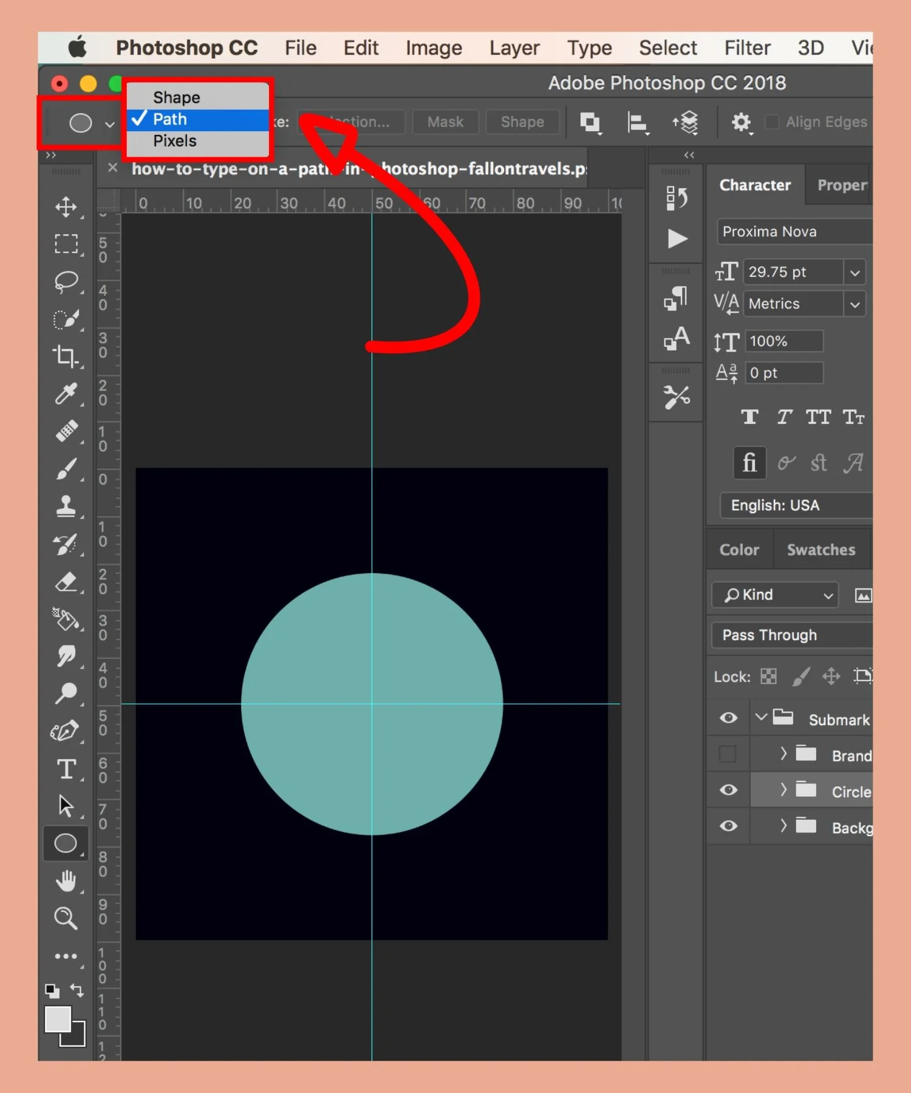Expand the Circle group
The height and width of the screenshot is (1093, 911).
click(x=783, y=789)
